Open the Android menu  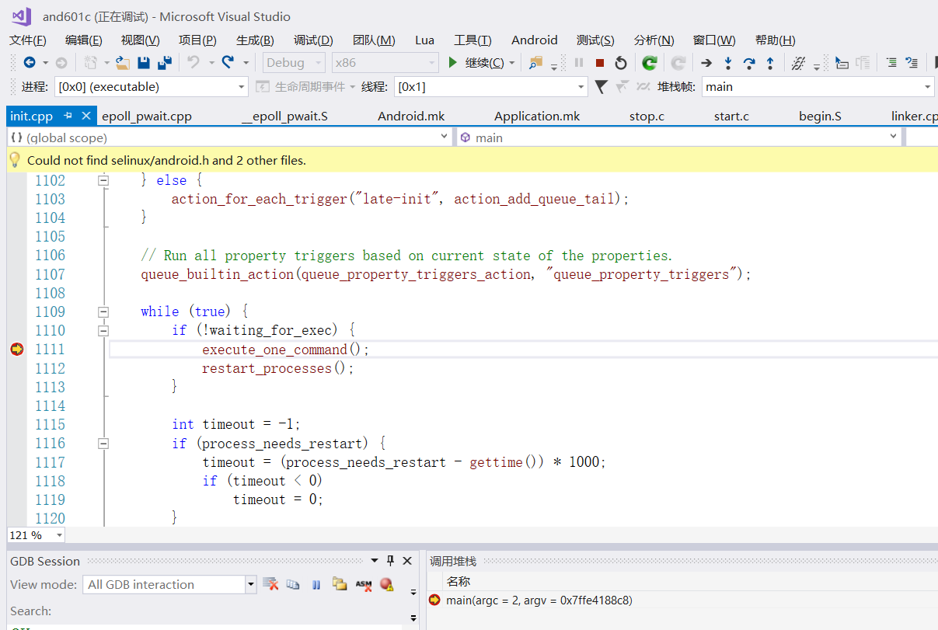[534, 40]
